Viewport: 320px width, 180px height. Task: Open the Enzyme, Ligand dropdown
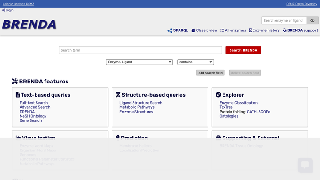coord(140,62)
